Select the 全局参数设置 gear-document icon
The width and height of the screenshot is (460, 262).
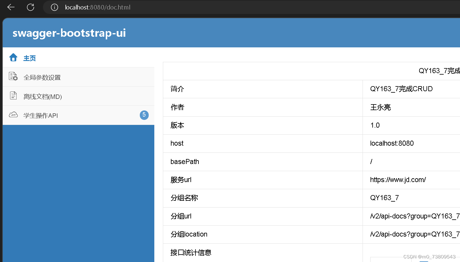click(x=13, y=77)
